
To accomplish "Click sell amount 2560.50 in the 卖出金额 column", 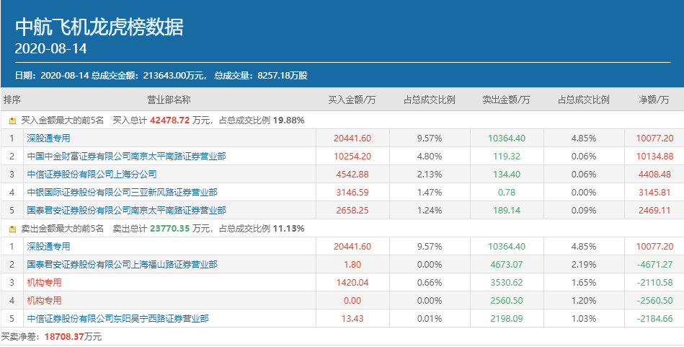I will click(x=507, y=301).
